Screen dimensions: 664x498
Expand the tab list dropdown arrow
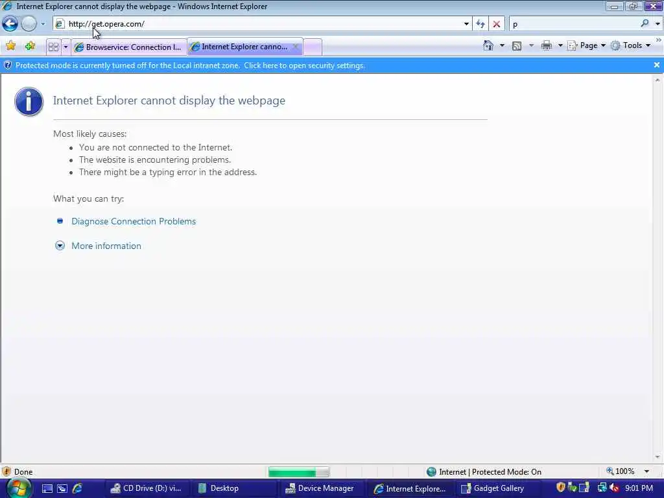(65, 47)
